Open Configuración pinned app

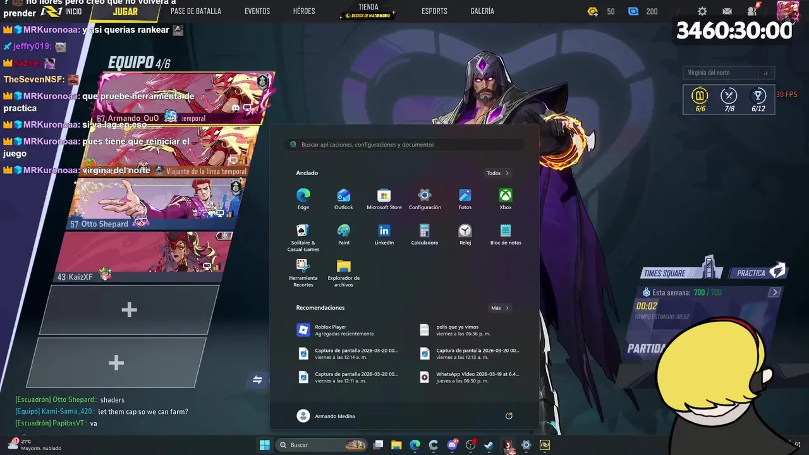click(425, 198)
